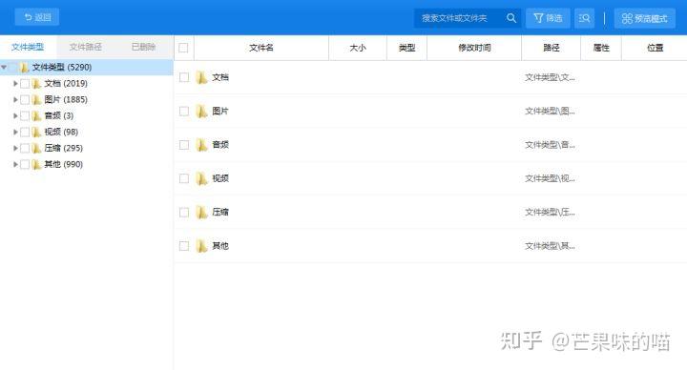Click the 视频 (98) tree folder icon
Image resolution: width=687 pixels, height=370 pixels.
point(36,132)
